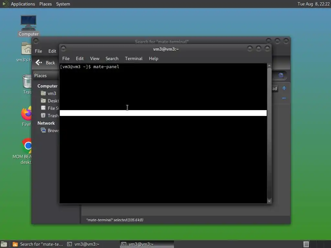Open the Places sidebar dropdown
The image size is (331, 248).
point(46,76)
